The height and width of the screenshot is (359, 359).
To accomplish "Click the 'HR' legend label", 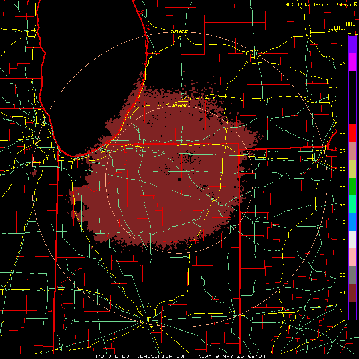I will point(342,187).
